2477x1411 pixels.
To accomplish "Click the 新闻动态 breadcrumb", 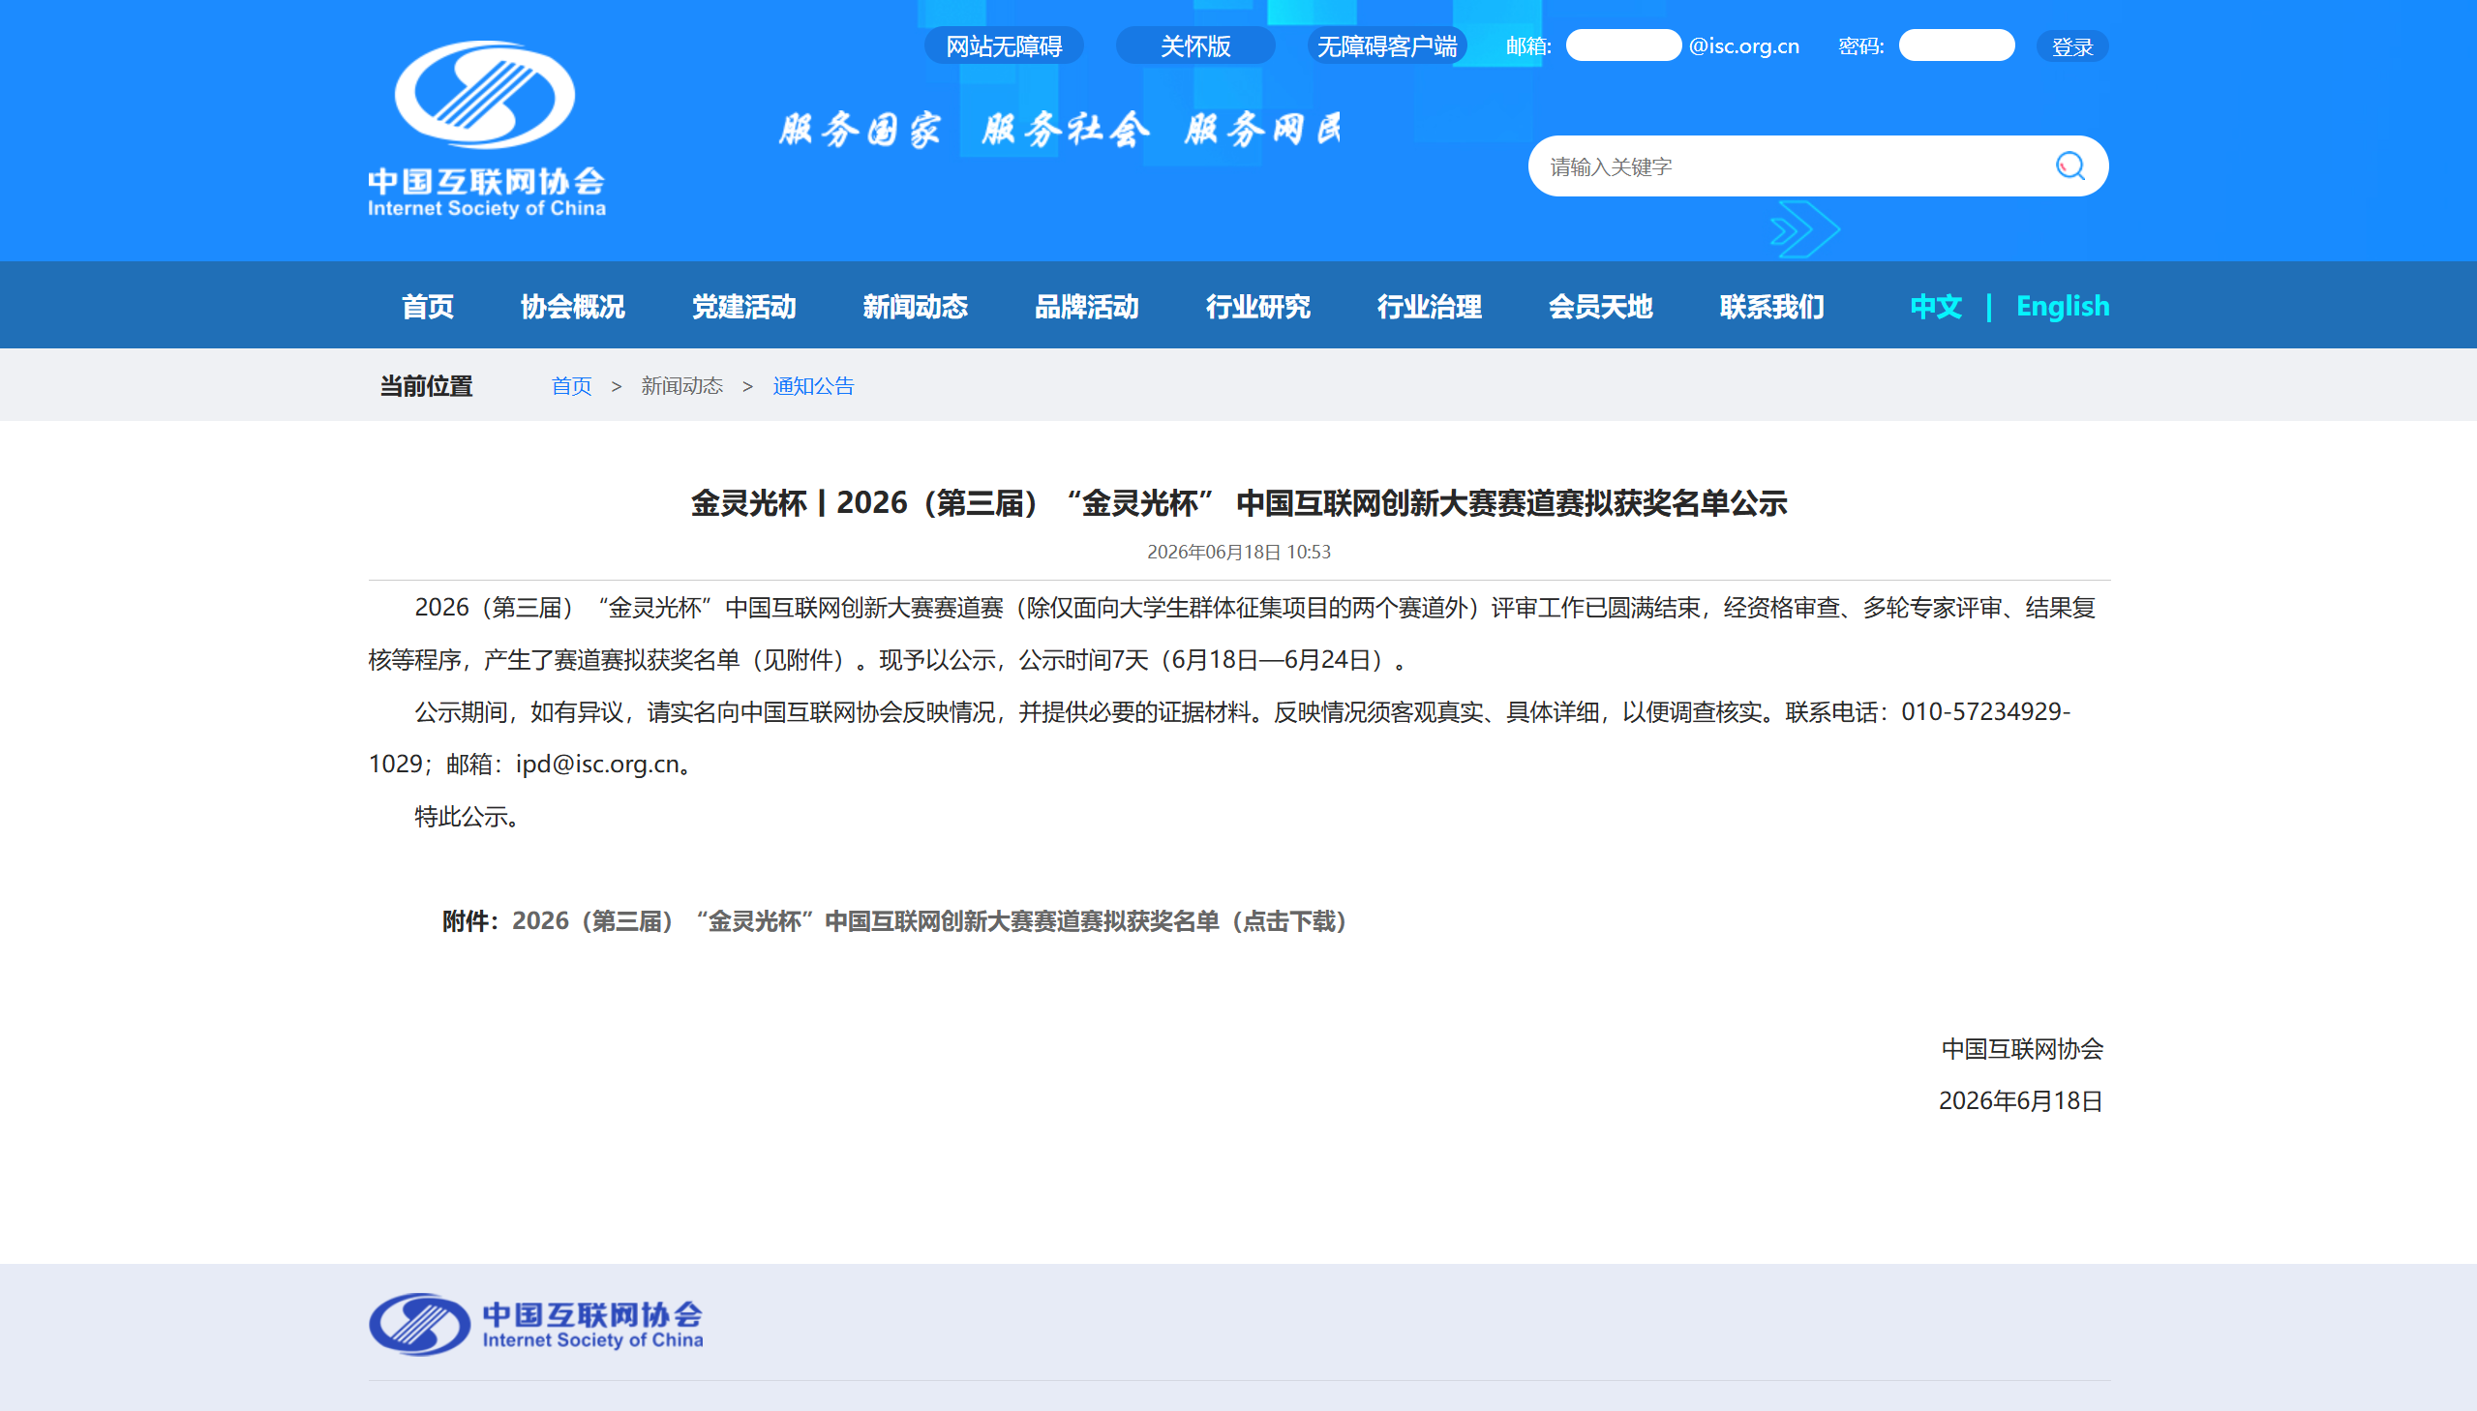I will point(681,386).
